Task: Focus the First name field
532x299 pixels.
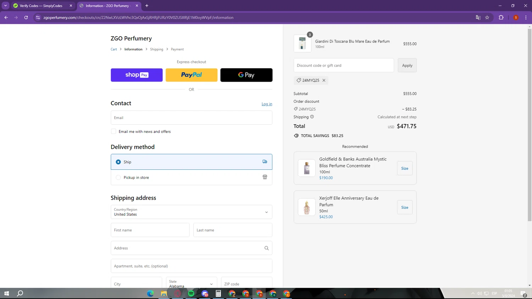Action: coord(150,230)
